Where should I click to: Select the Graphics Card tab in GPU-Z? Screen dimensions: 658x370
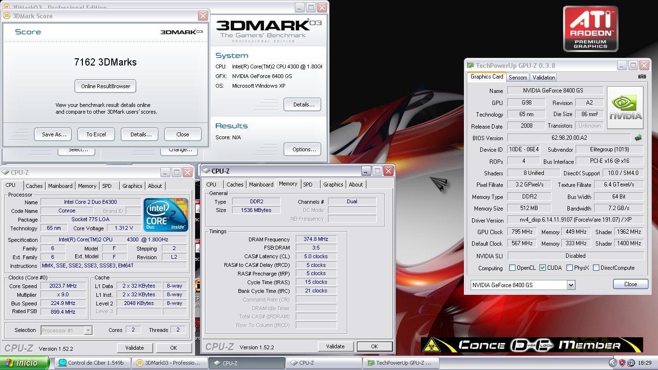pos(487,77)
